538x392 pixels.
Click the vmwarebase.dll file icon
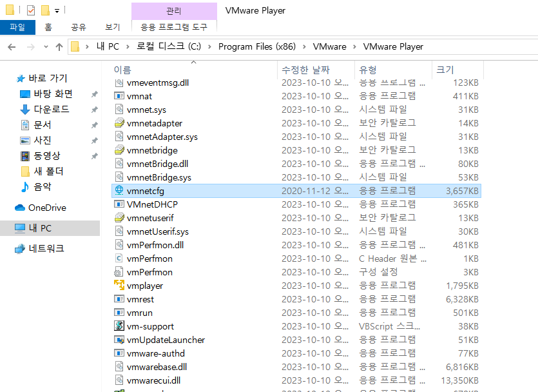pyautogui.click(x=119, y=367)
